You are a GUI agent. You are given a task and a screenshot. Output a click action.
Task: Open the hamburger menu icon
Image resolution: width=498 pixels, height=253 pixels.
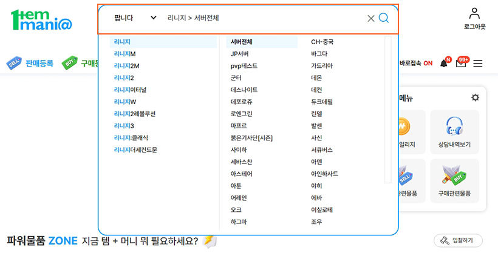click(478, 64)
